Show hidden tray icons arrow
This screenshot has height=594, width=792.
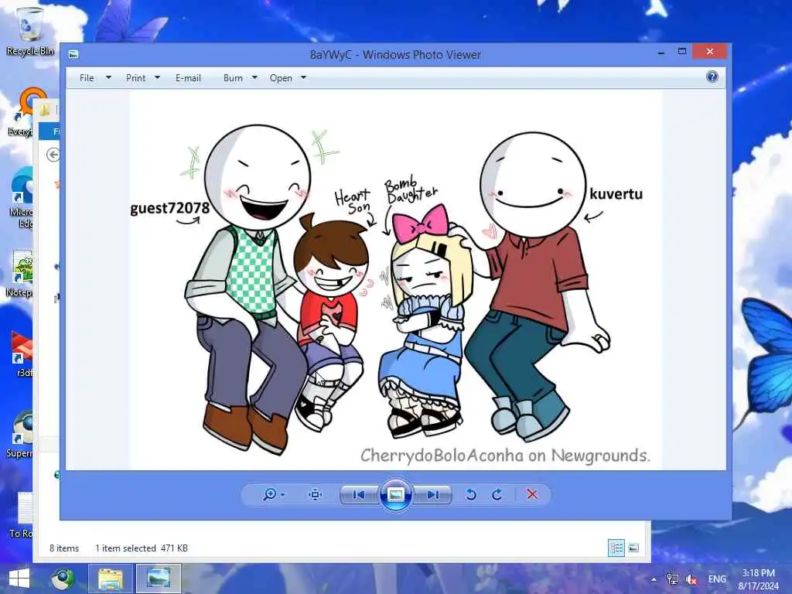point(654,580)
